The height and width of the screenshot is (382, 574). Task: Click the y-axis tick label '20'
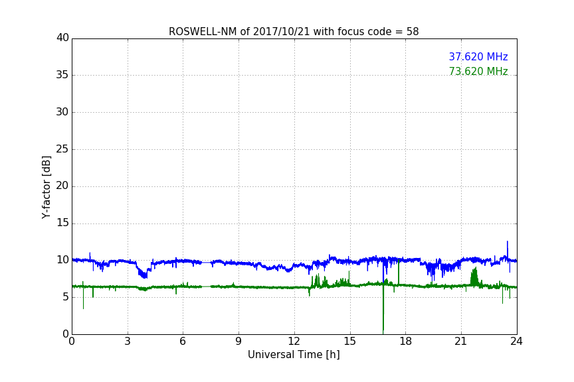coord(62,186)
